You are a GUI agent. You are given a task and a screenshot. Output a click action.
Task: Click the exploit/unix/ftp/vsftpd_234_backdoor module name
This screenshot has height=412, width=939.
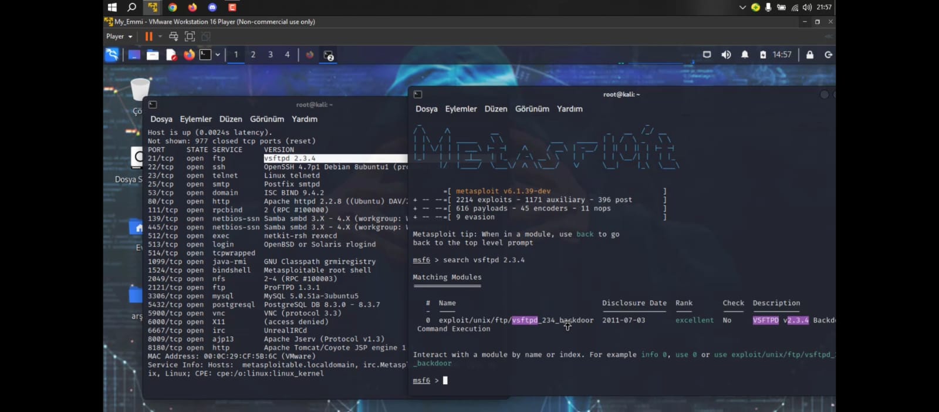[x=516, y=320]
